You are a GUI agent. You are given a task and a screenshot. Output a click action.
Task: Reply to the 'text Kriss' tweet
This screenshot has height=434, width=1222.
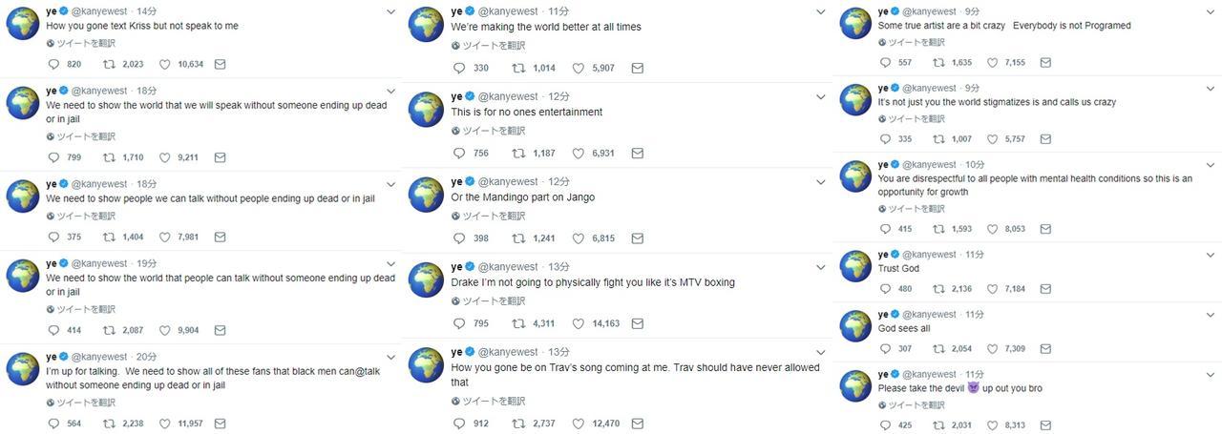(53, 64)
